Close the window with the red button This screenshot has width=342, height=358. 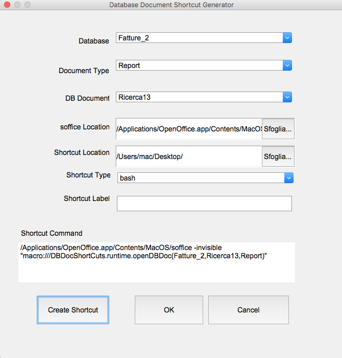point(7,5)
